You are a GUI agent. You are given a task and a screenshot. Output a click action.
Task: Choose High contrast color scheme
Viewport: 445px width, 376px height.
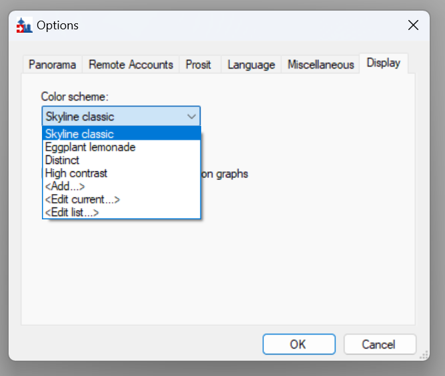pos(76,173)
